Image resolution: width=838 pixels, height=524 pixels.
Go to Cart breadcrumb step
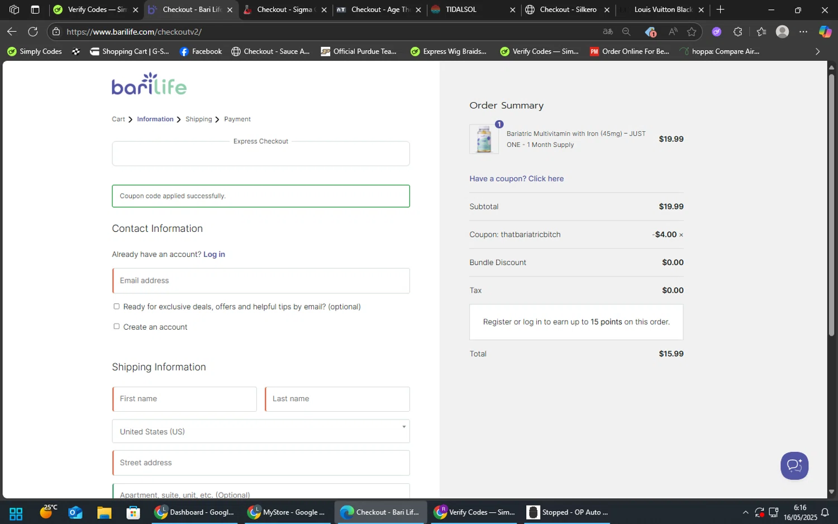(118, 119)
